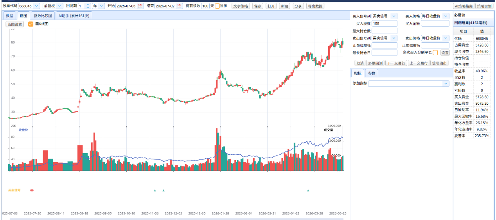Open the AI助手 tab
This screenshot has height=220, width=496.
click(74, 16)
